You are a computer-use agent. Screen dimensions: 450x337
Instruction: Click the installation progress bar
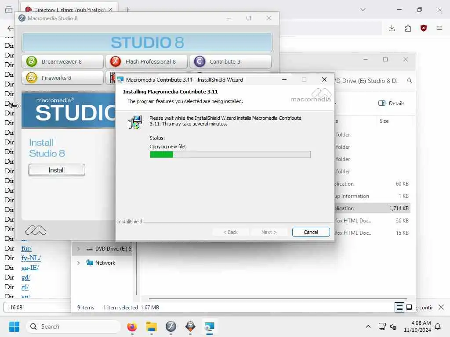click(230, 155)
